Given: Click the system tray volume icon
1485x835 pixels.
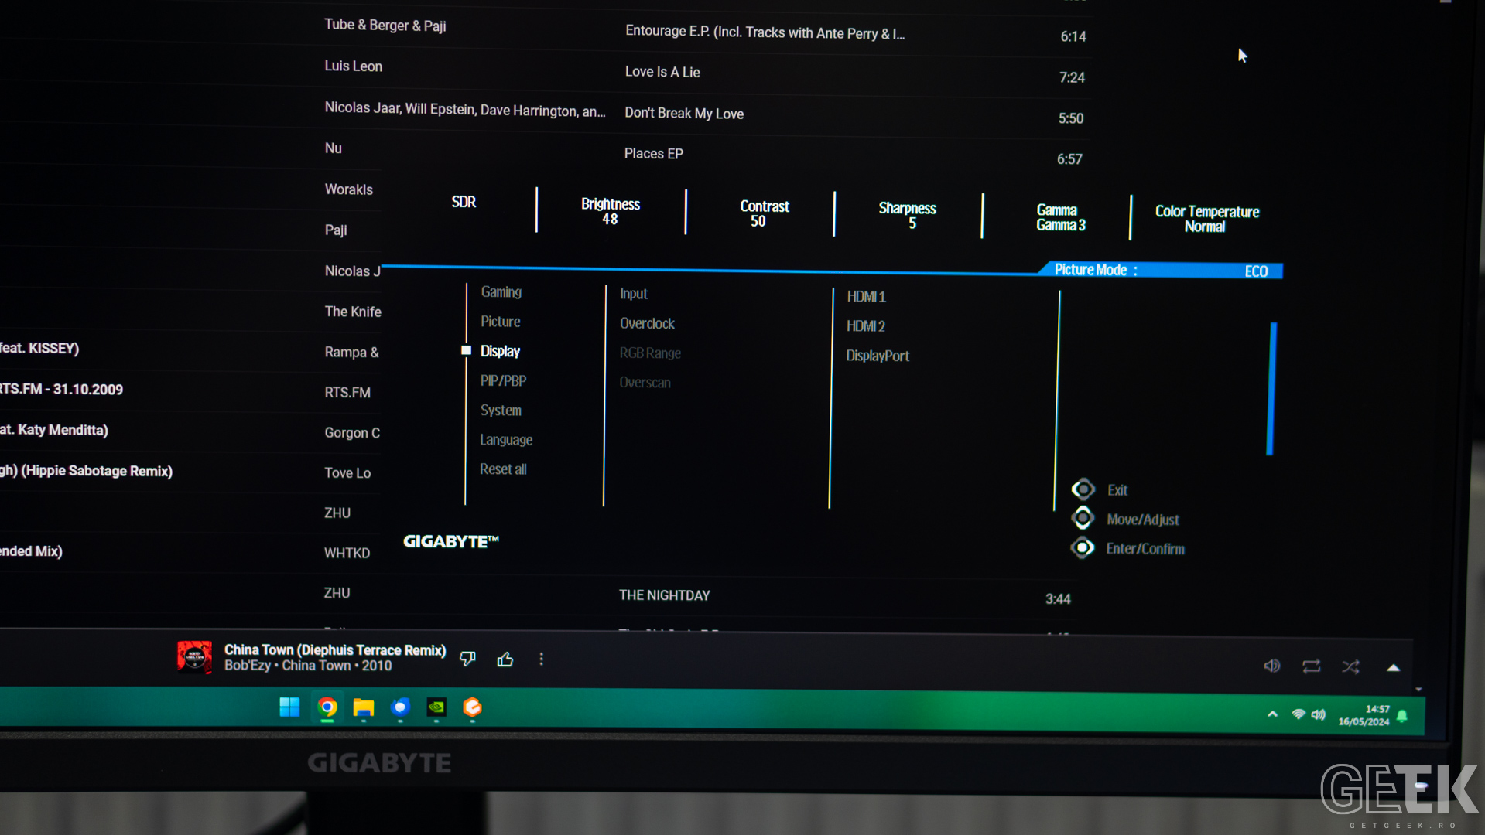Looking at the screenshot, I should tap(1319, 714).
